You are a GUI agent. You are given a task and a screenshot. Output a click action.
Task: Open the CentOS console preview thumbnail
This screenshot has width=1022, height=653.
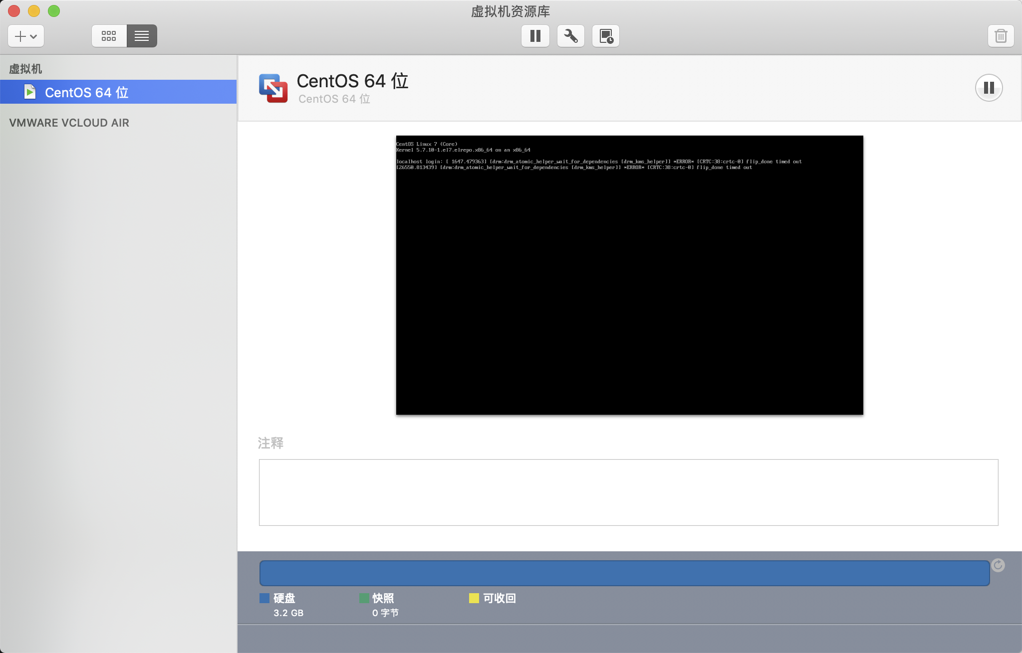tap(629, 275)
